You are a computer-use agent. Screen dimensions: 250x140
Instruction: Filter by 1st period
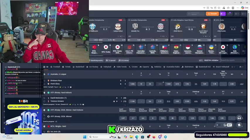[x=111, y=60]
